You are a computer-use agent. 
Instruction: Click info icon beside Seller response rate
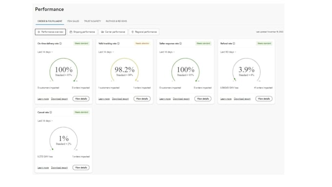[x=181, y=43]
